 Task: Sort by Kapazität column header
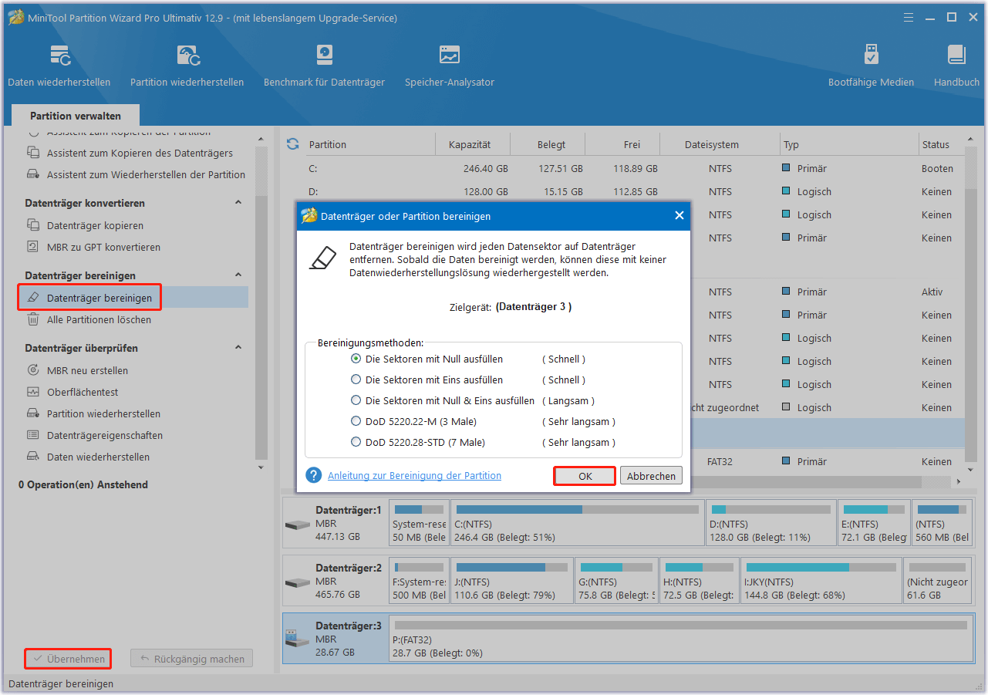470,144
